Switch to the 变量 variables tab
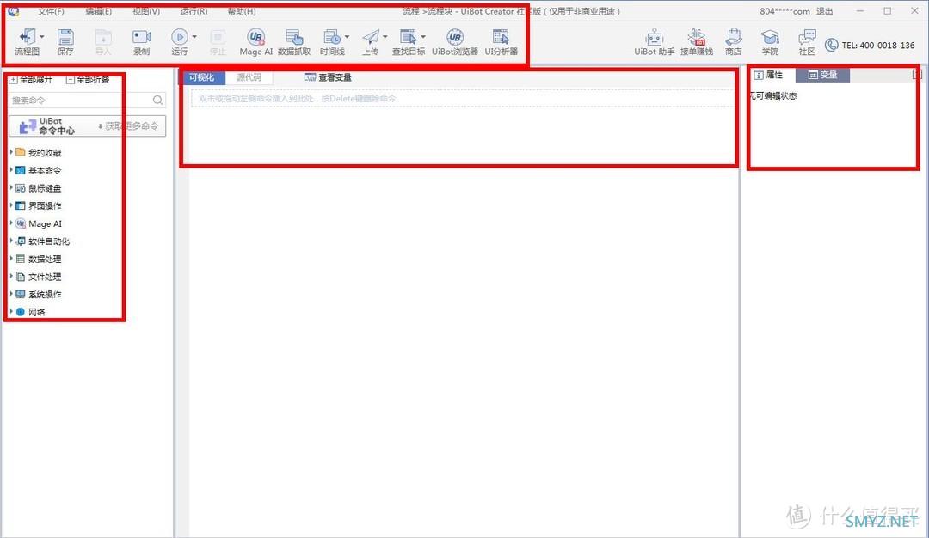929x538 pixels. [x=822, y=75]
